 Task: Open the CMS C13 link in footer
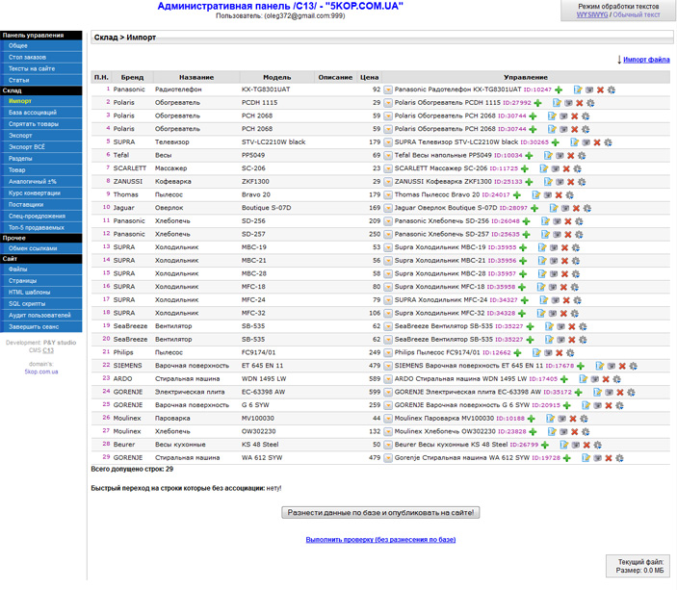tap(48, 350)
